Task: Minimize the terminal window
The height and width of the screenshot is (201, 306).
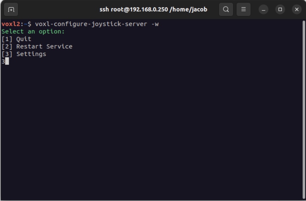Action: [x=264, y=9]
